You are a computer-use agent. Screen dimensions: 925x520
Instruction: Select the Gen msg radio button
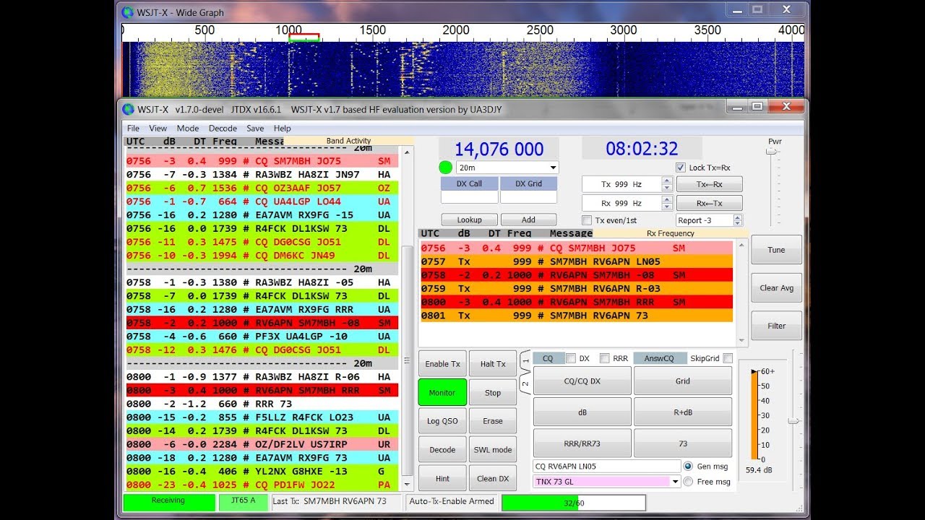688,466
